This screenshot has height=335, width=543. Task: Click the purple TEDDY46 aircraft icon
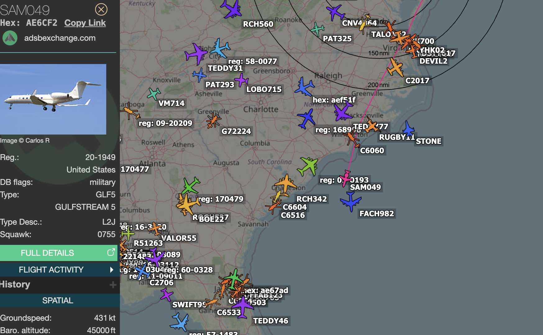(242, 306)
